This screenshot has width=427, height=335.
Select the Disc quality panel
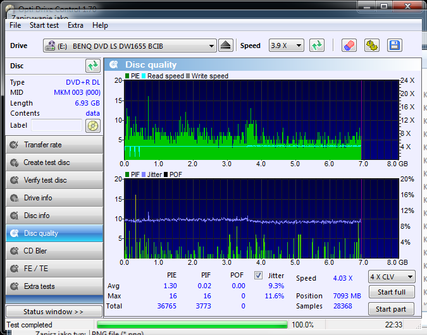(54, 233)
